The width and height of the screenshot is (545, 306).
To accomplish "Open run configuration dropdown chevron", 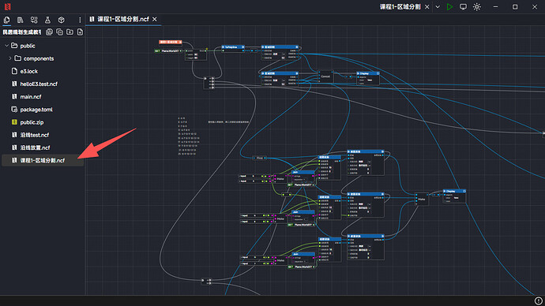I will (438, 6).
